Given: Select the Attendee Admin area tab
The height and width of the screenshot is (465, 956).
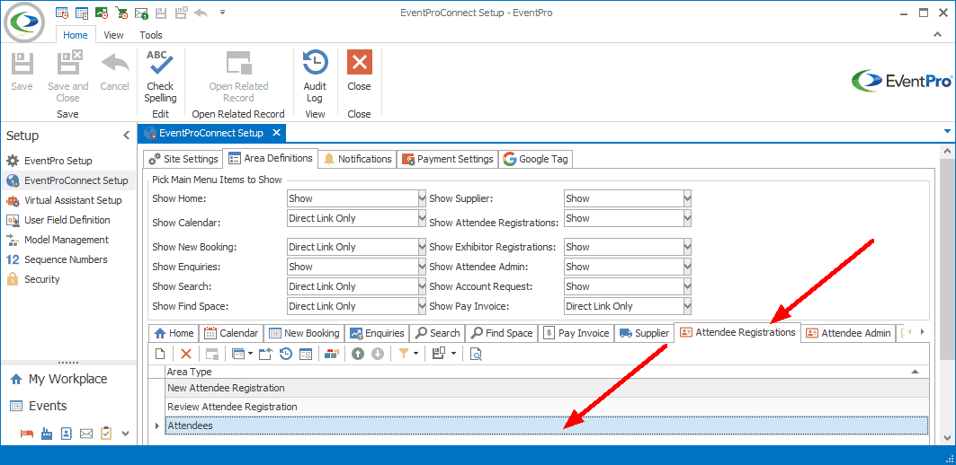Looking at the screenshot, I should point(848,333).
